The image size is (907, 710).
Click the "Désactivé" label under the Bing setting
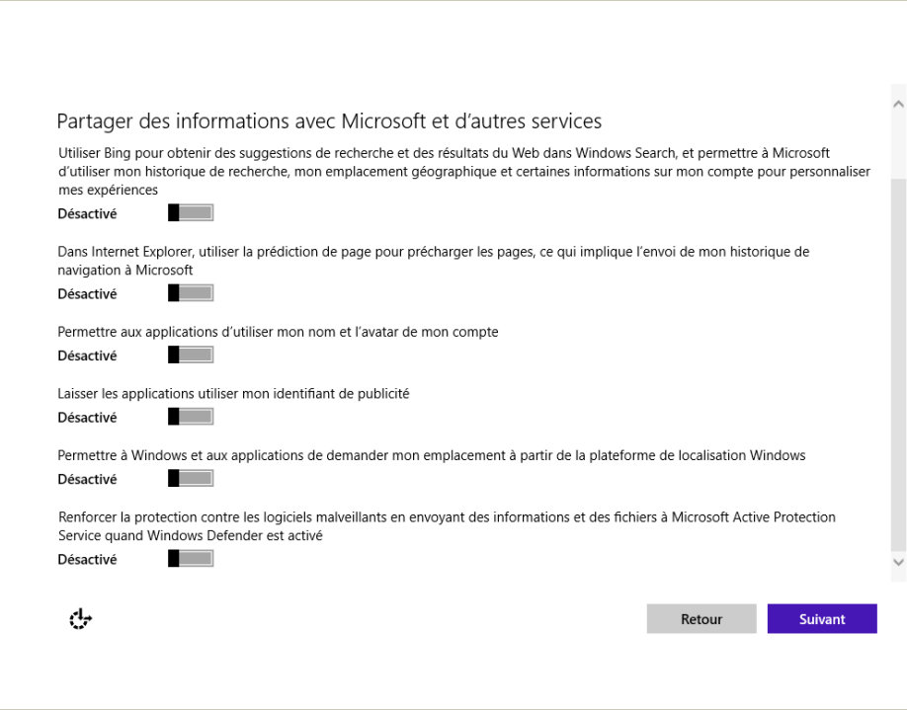[x=87, y=213]
